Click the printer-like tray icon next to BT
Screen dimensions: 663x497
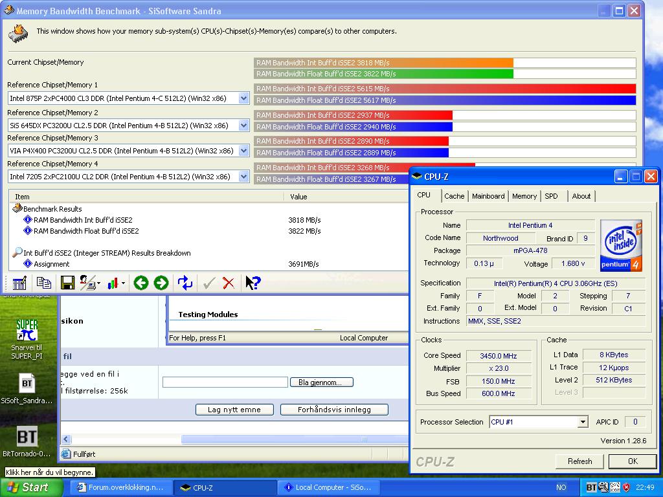pos(603,487)
